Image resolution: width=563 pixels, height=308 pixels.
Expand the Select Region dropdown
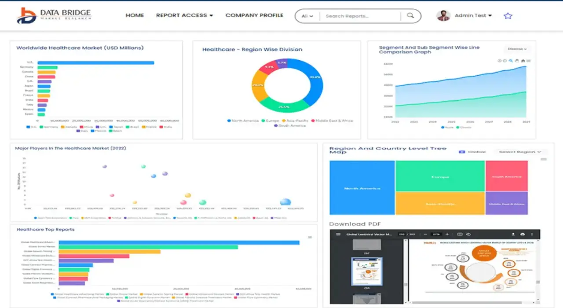click(x=519, y=152)
